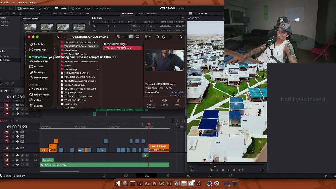Solo the A1 audio track
The height and width of the screenshot is (189, 336).
click(x=22, y=155)
